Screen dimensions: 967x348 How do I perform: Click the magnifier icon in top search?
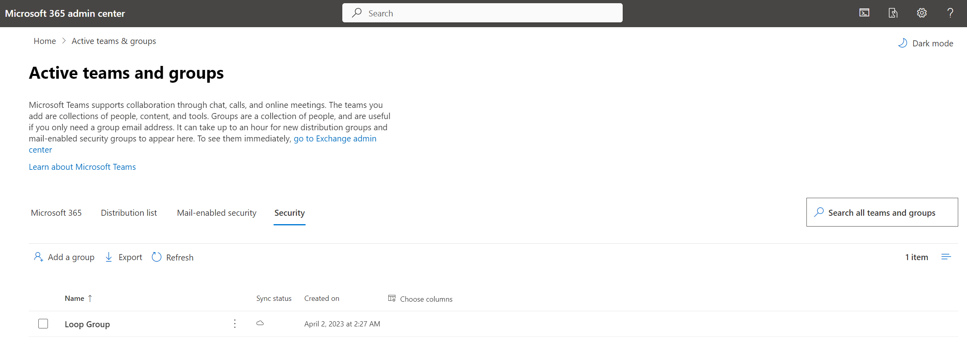(x=357, y=13)
